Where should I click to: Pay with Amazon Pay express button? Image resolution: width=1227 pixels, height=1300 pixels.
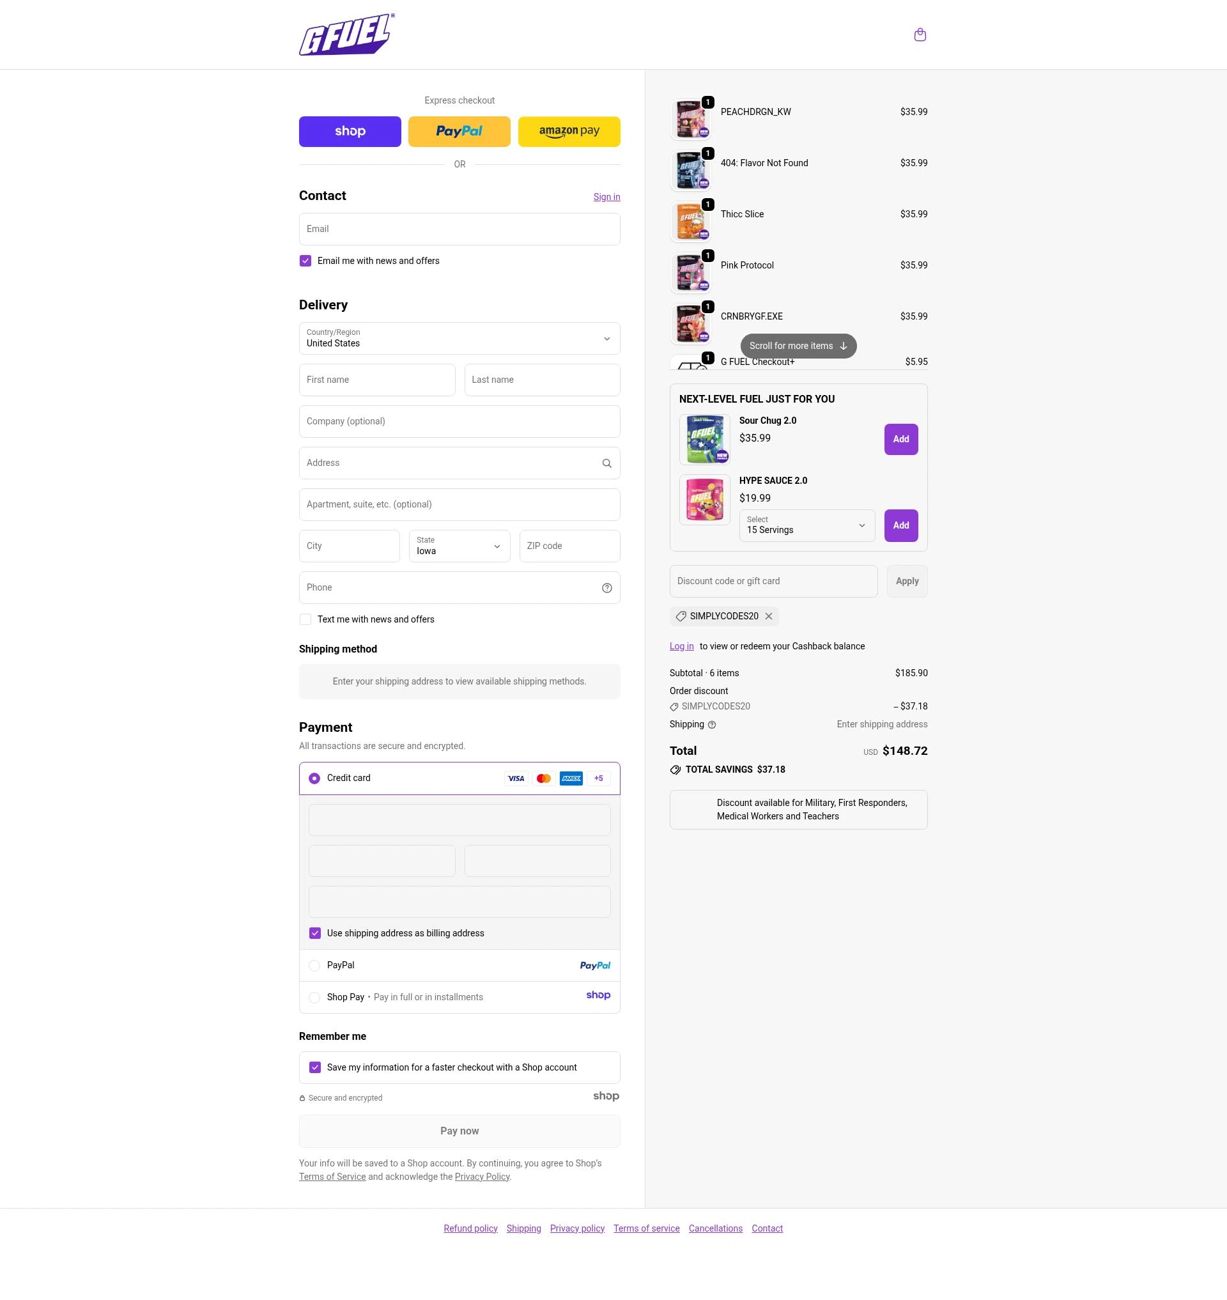[x=568, y=132]
